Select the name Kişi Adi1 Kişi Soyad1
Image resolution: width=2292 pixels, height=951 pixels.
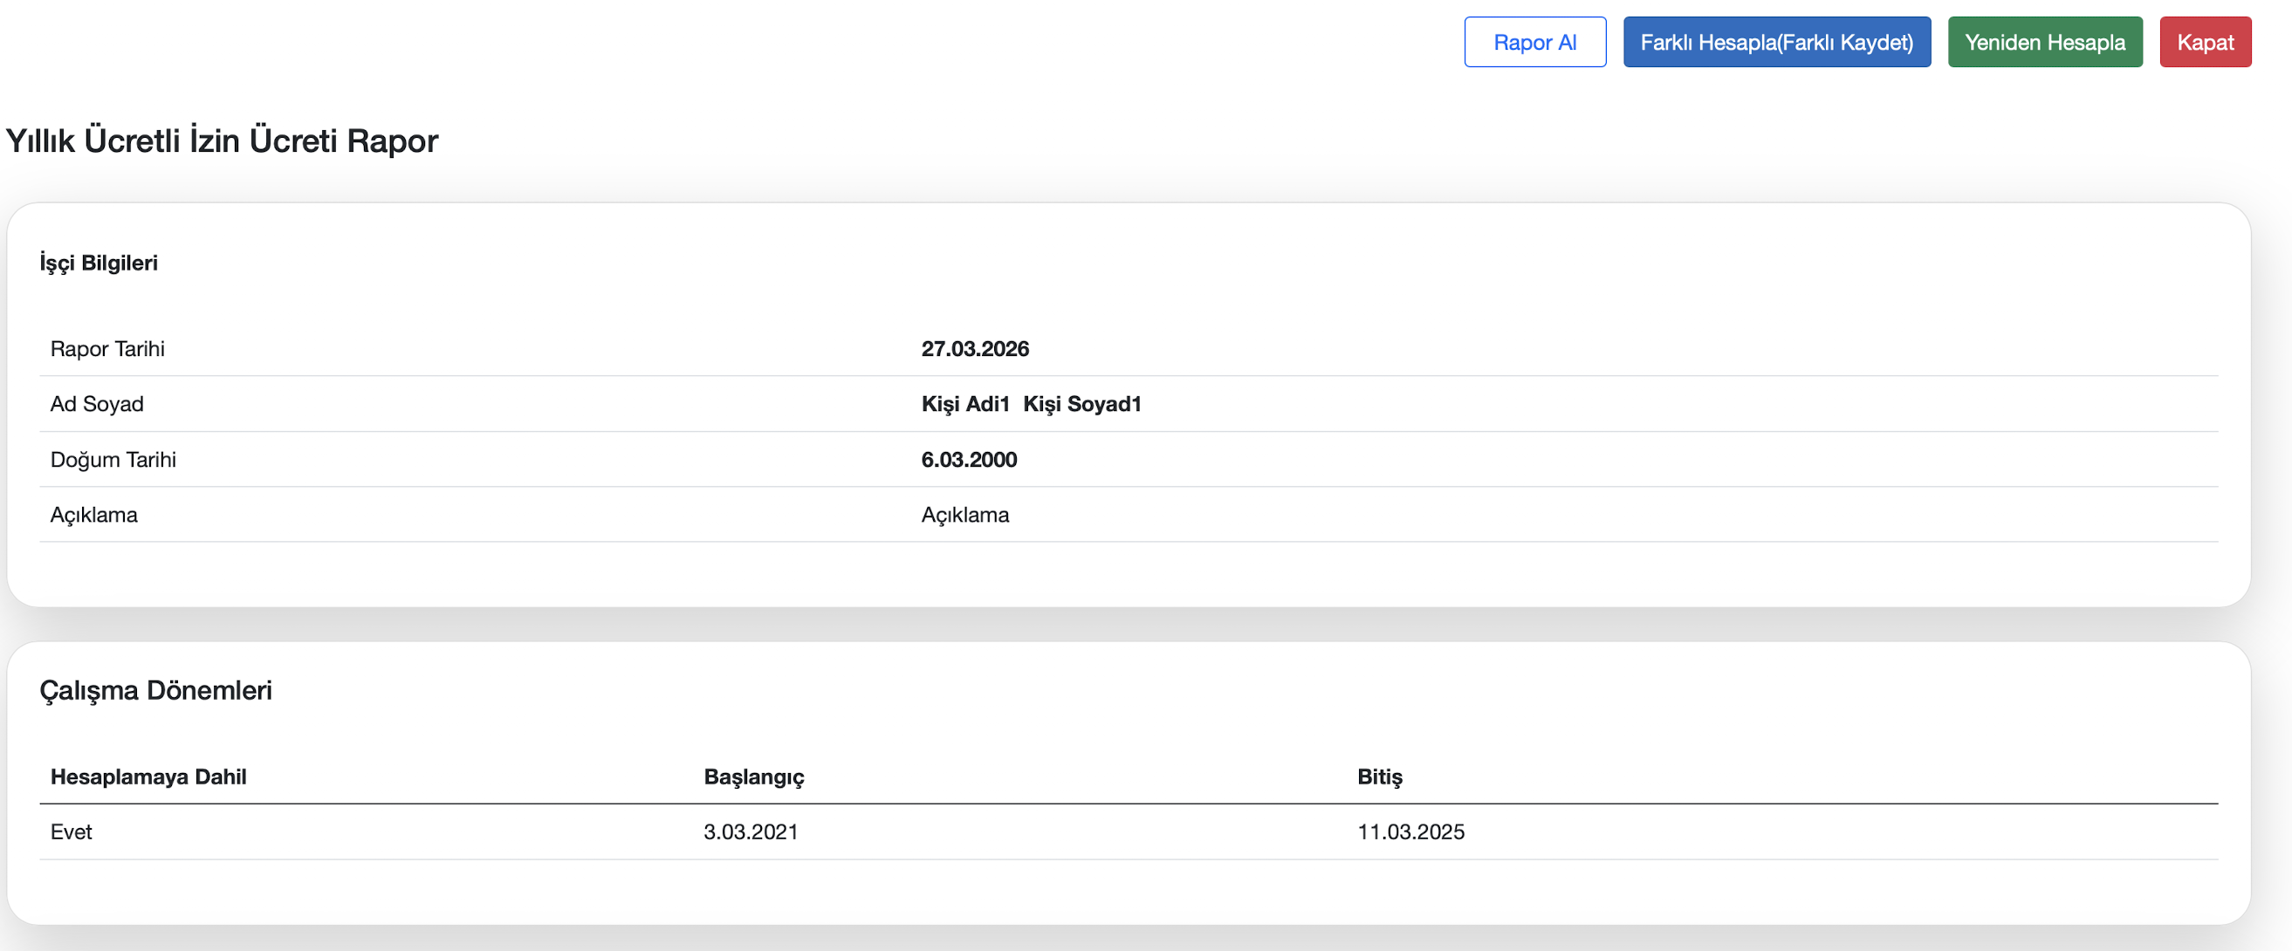point(1030,404)
